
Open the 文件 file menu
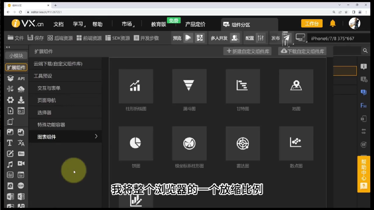tap(16, 38)
